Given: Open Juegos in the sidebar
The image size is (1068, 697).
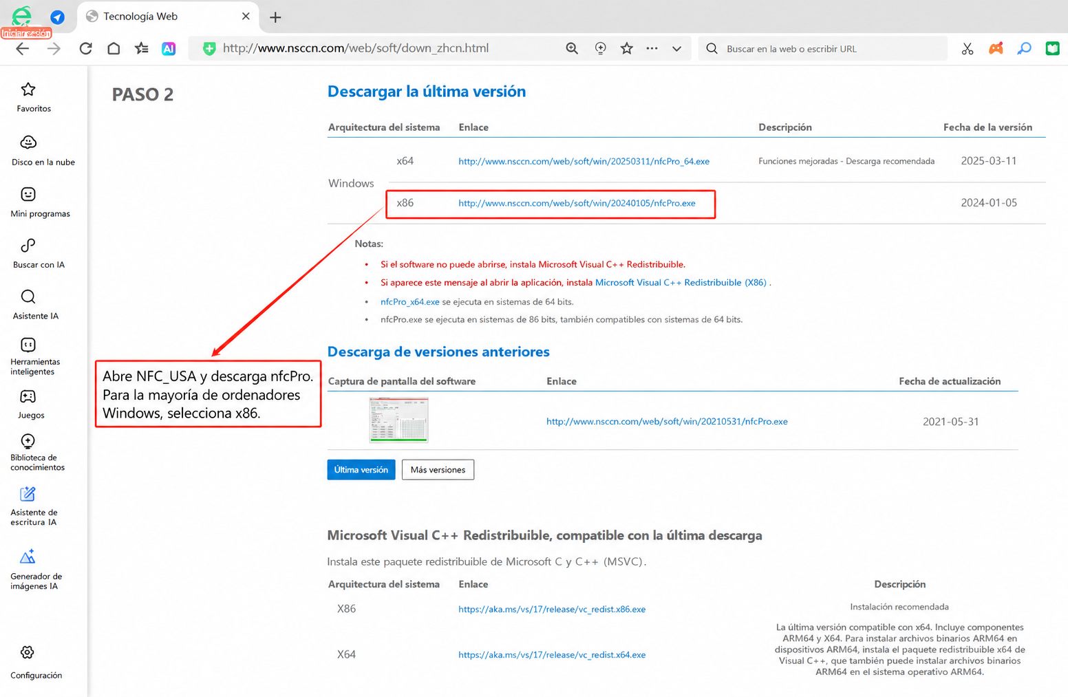Looking at the screenshot, I should (30, 405).
